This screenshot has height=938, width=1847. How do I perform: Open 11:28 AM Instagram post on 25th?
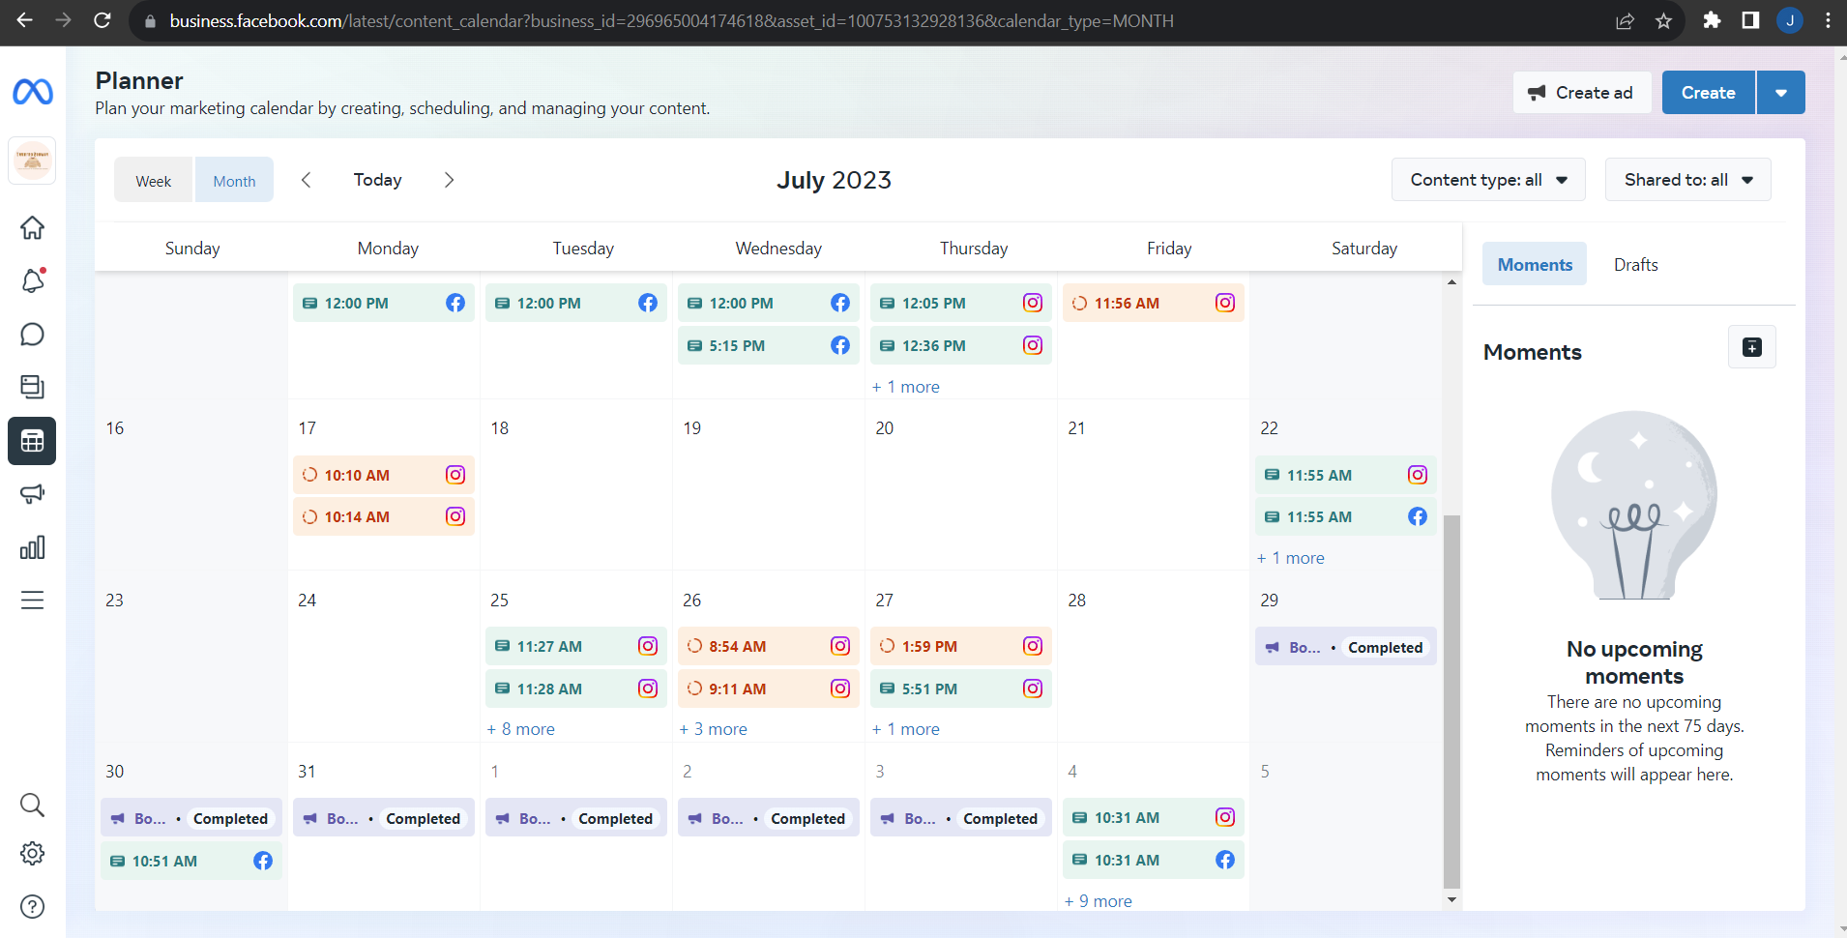576,689
